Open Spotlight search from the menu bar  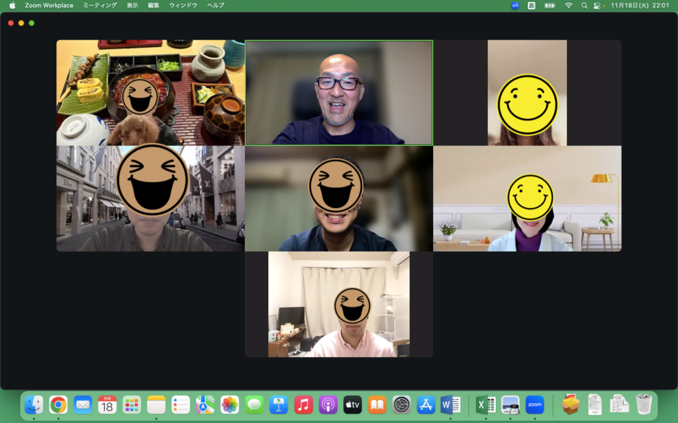[x=584, y=5]
